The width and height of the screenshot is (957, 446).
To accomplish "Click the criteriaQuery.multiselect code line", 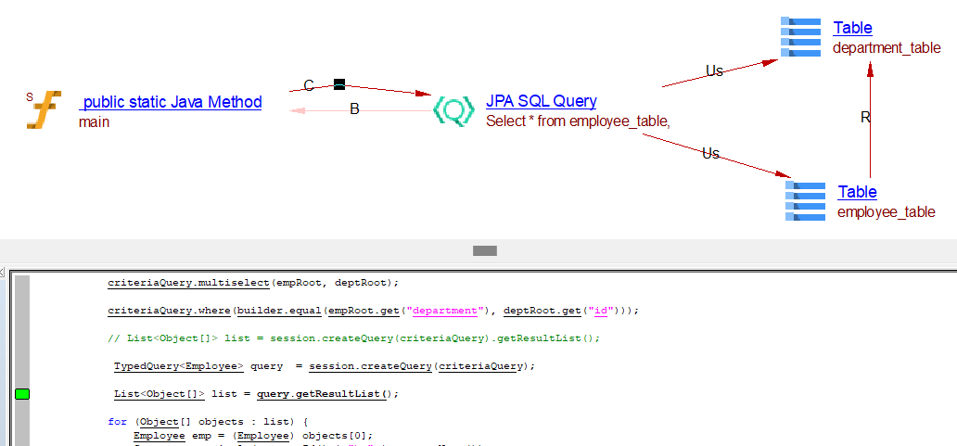I will 252,283.
